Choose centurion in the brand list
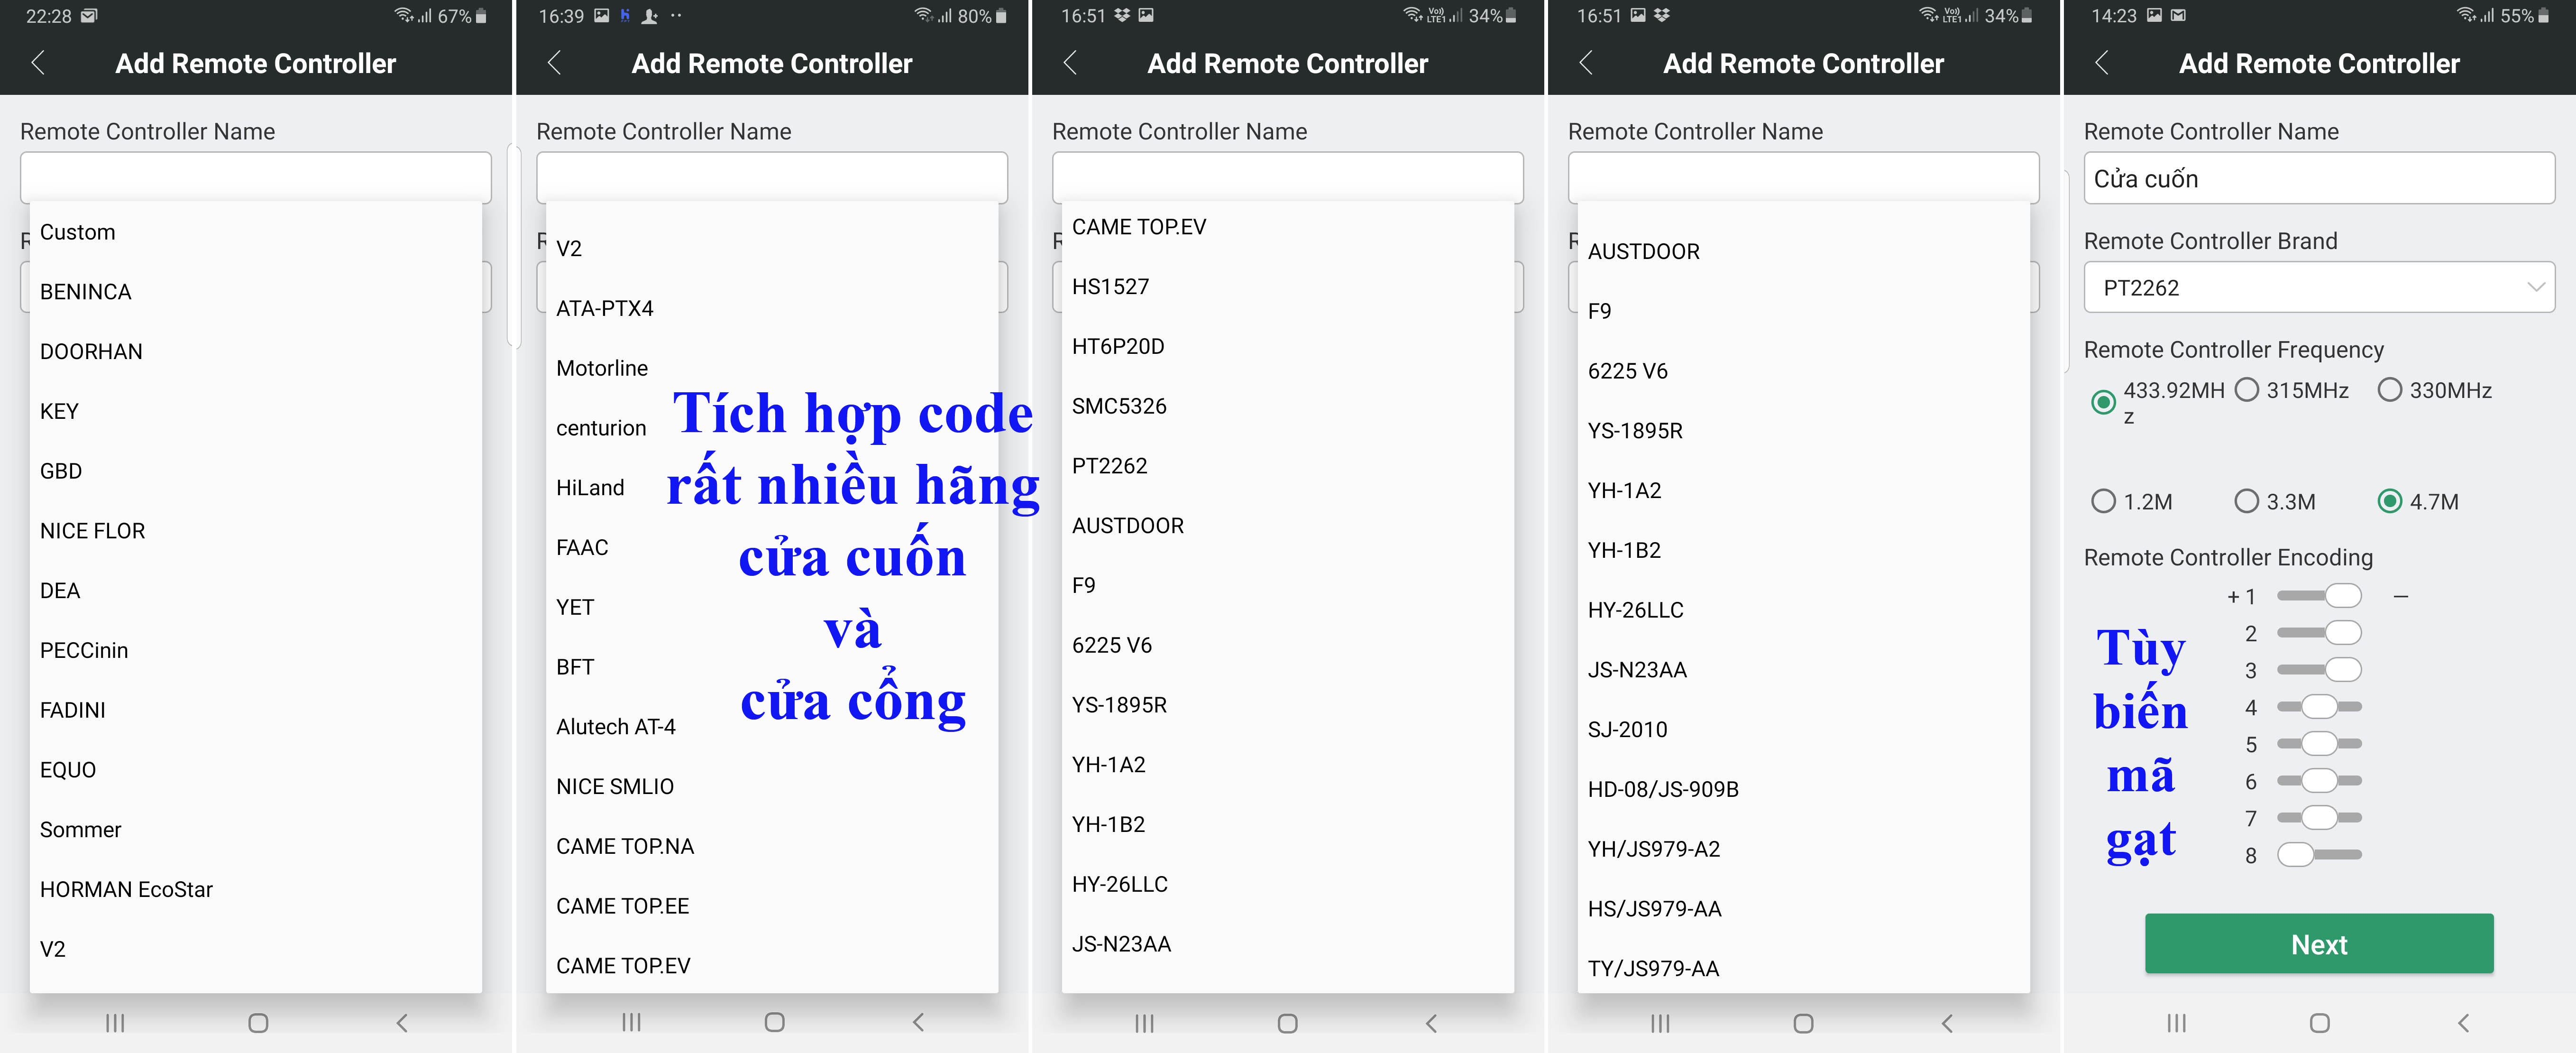Viewport: 2576px width, 1053px height. tap(772, 428)
